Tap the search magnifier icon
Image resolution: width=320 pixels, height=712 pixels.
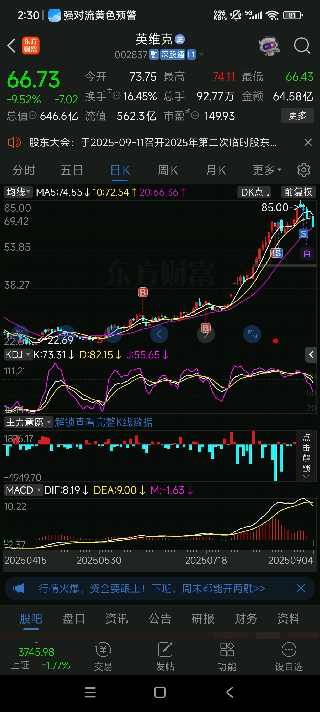(302, 45)
